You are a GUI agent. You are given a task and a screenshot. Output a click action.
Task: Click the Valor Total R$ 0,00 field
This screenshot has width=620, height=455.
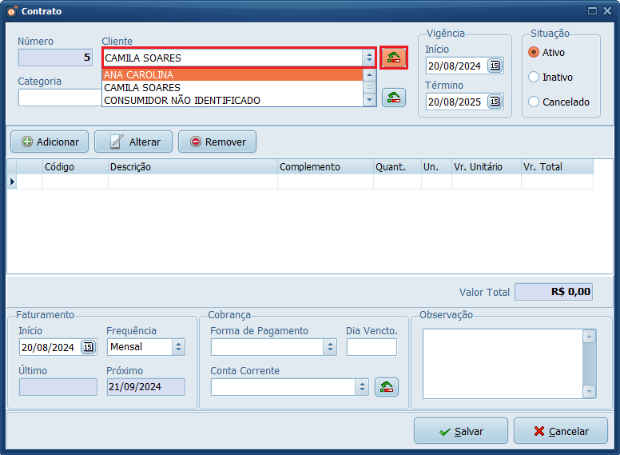click(x=554, y=292)
